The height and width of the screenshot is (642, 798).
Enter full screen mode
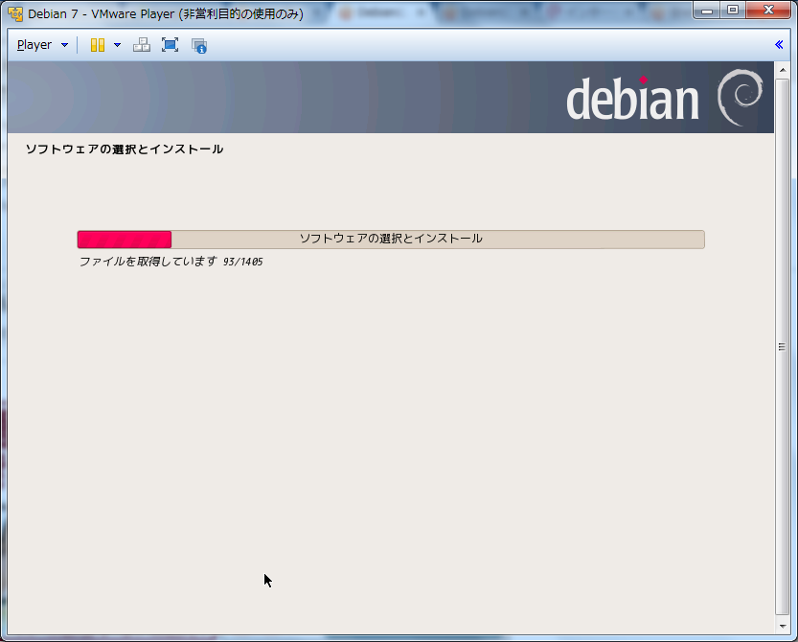coord(170,45)
